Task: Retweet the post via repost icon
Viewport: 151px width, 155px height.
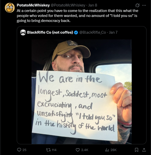Action: tap(48, 150)
